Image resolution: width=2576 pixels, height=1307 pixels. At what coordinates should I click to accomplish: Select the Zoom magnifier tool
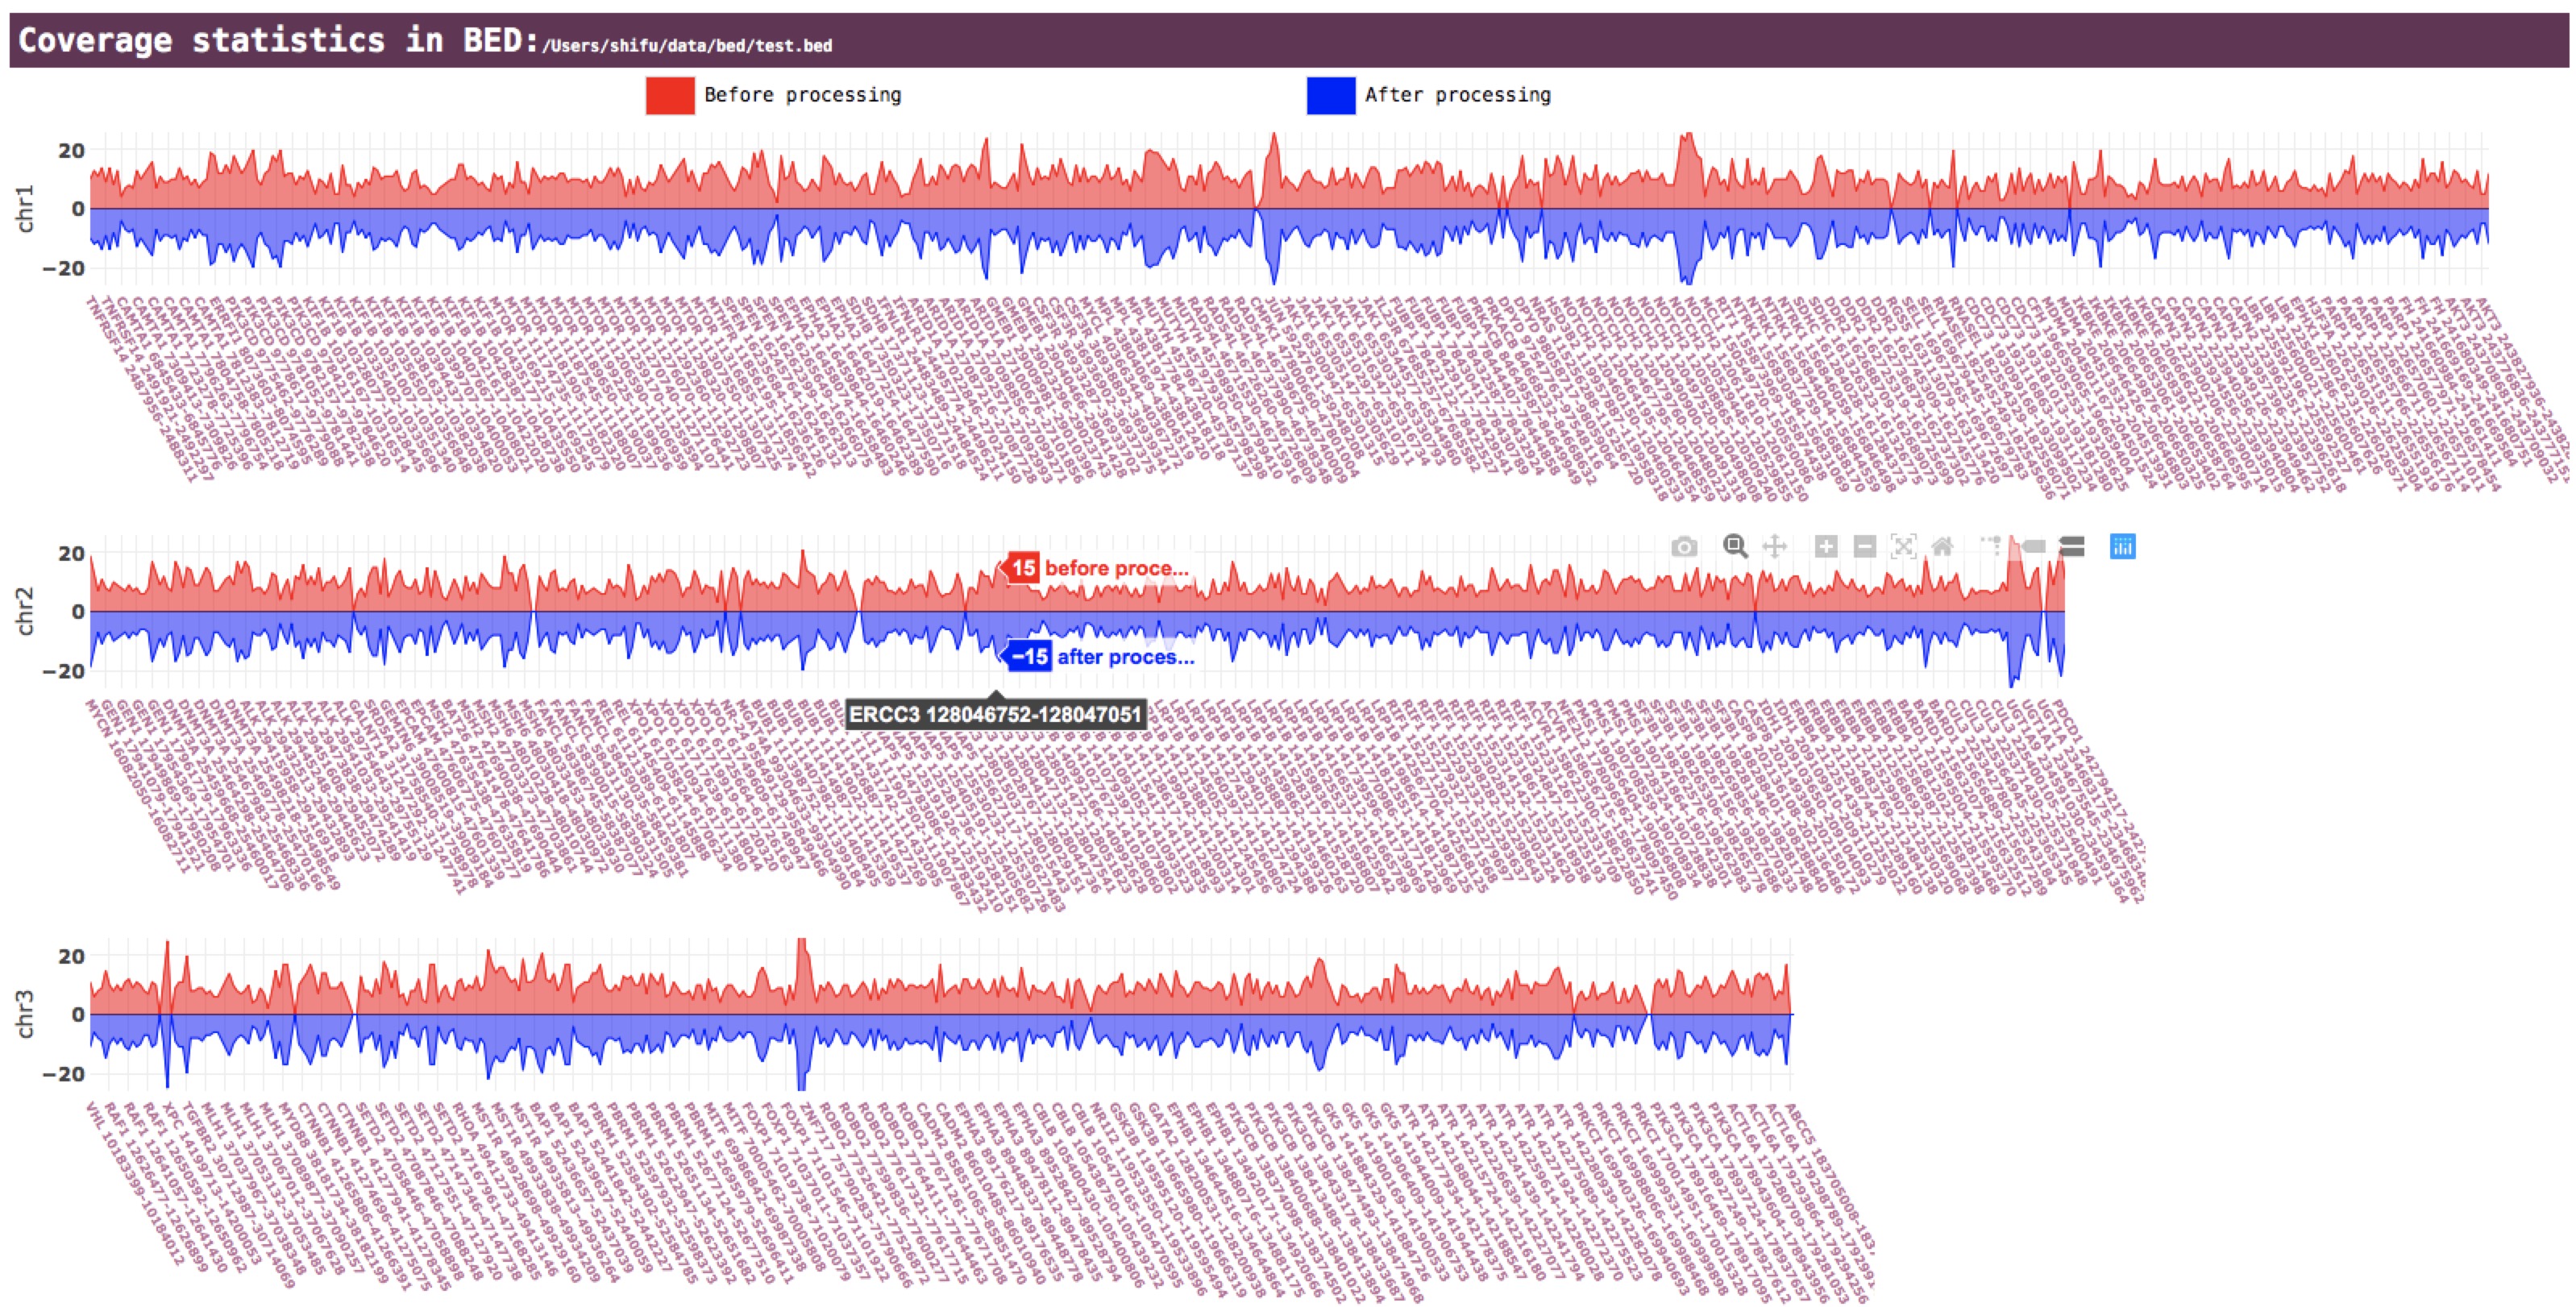click(1735, 546)
